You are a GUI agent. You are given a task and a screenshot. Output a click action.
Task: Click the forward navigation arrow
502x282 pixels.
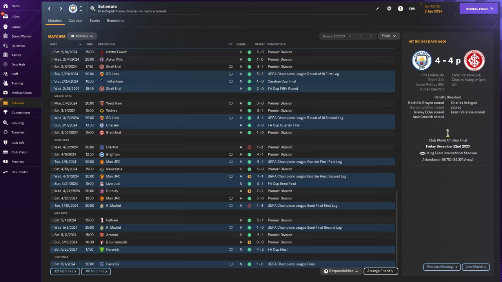[61, 9]
